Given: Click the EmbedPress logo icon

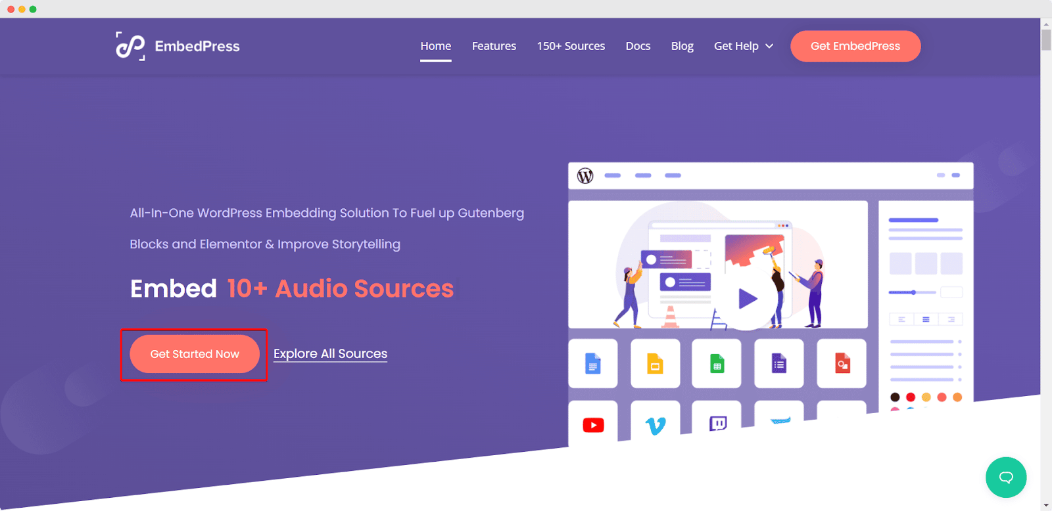Looking at the screenshot, I should 130,46.
